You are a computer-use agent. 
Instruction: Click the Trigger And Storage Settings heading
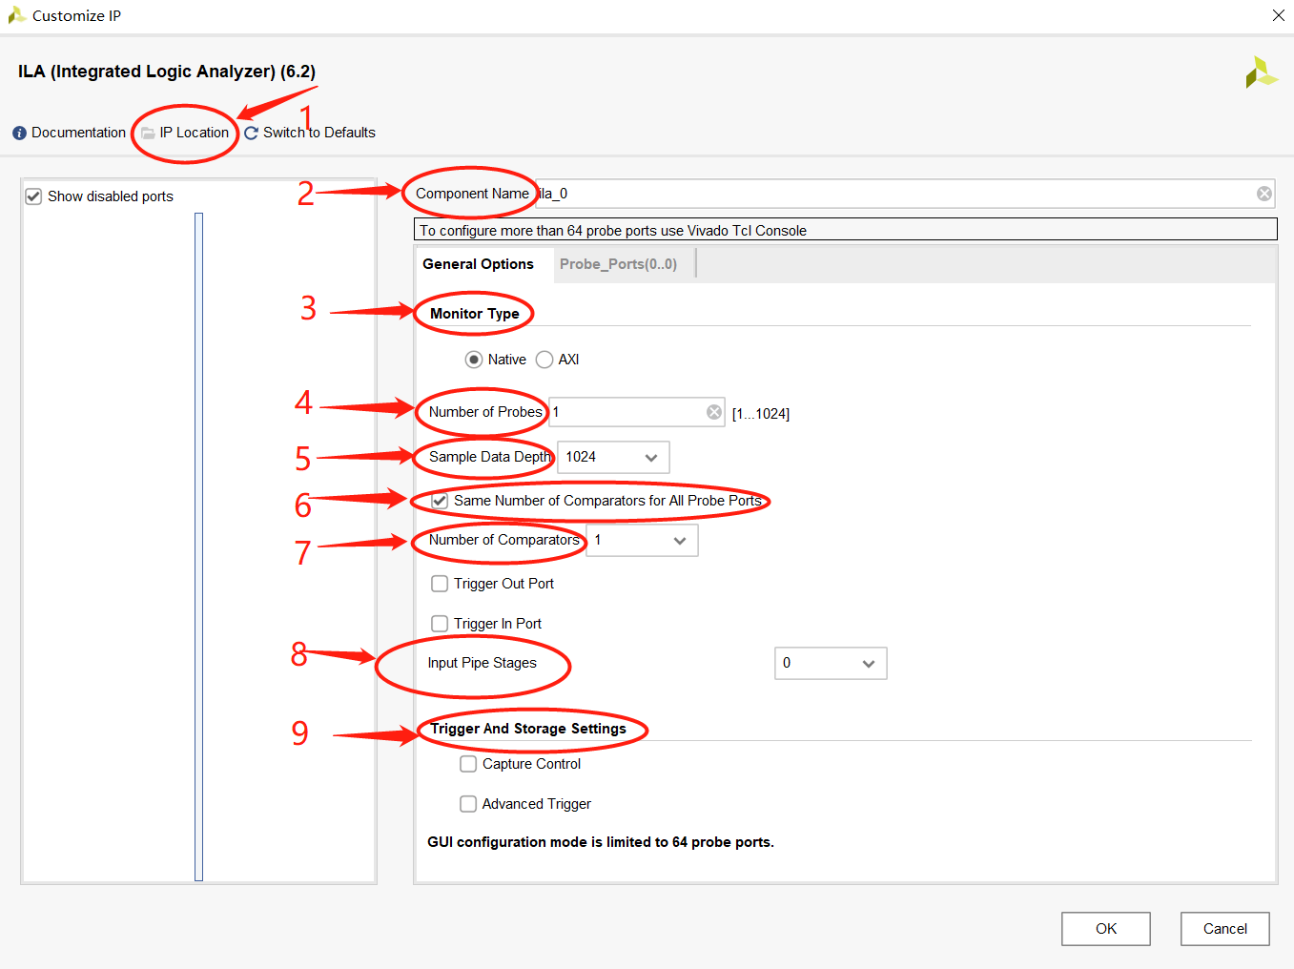tap(528, 729)
